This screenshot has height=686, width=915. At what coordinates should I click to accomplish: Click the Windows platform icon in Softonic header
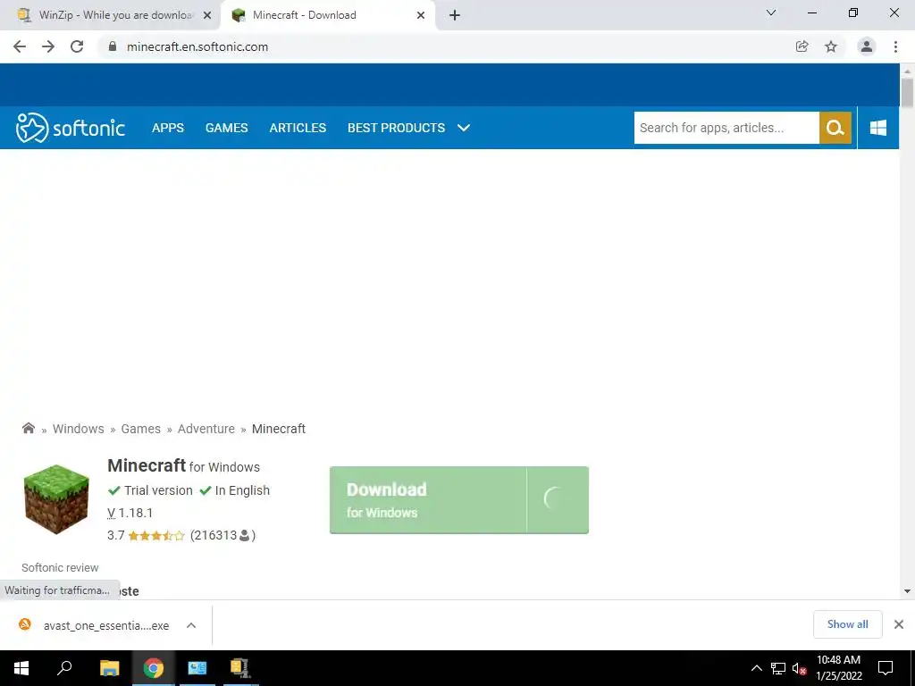[x=877, y=128]
